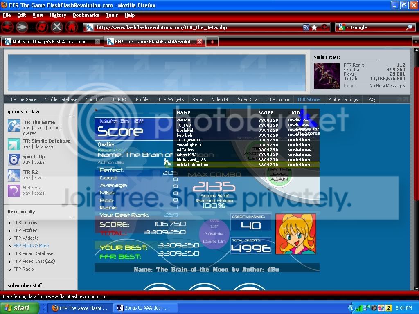Subscribe via the RSS feed icon

306,27
